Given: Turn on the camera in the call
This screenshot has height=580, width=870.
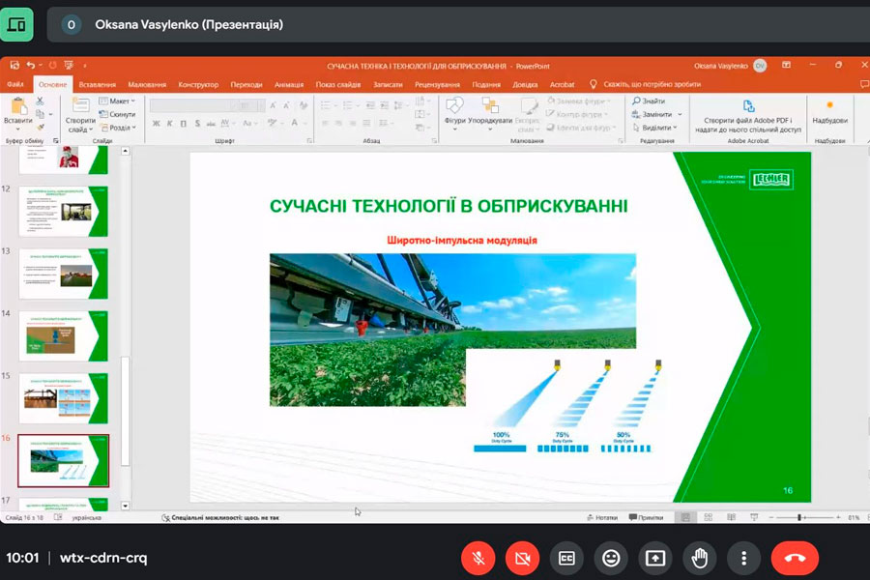Looking at the screenshot, I should [522, 558].
